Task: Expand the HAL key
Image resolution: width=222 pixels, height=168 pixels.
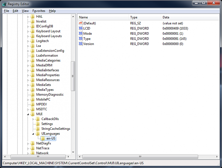Action: click(x=28, y=17)
